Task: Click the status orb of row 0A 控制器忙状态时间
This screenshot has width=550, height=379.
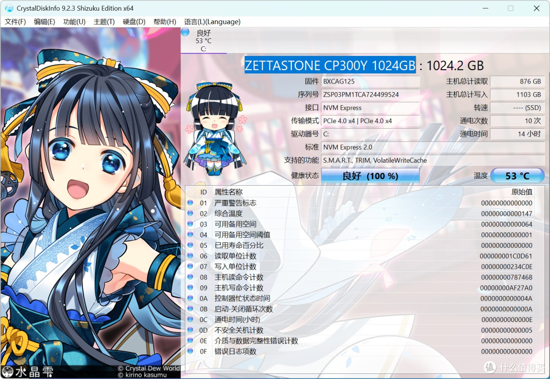Action: coord(190,298)
